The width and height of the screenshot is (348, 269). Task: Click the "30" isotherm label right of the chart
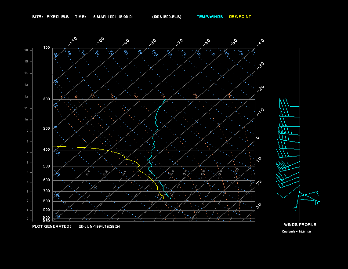pyautogui.click(x=259, y=206)
